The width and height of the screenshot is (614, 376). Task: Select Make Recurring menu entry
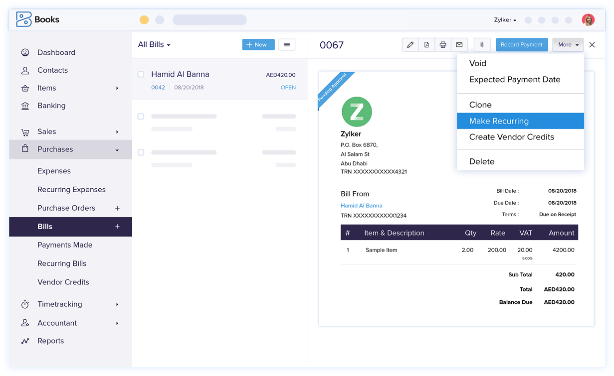point(520,121)
